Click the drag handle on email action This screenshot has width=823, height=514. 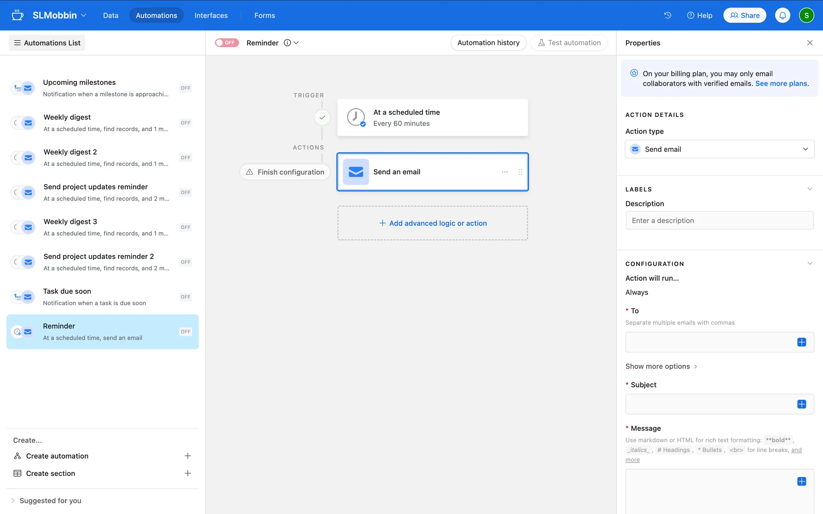point(520,172)
